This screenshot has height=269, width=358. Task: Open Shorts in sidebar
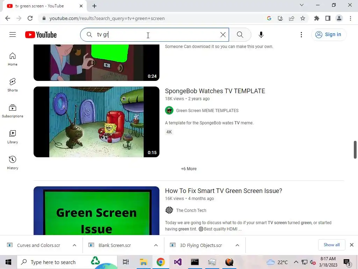[x=13, y=85]
